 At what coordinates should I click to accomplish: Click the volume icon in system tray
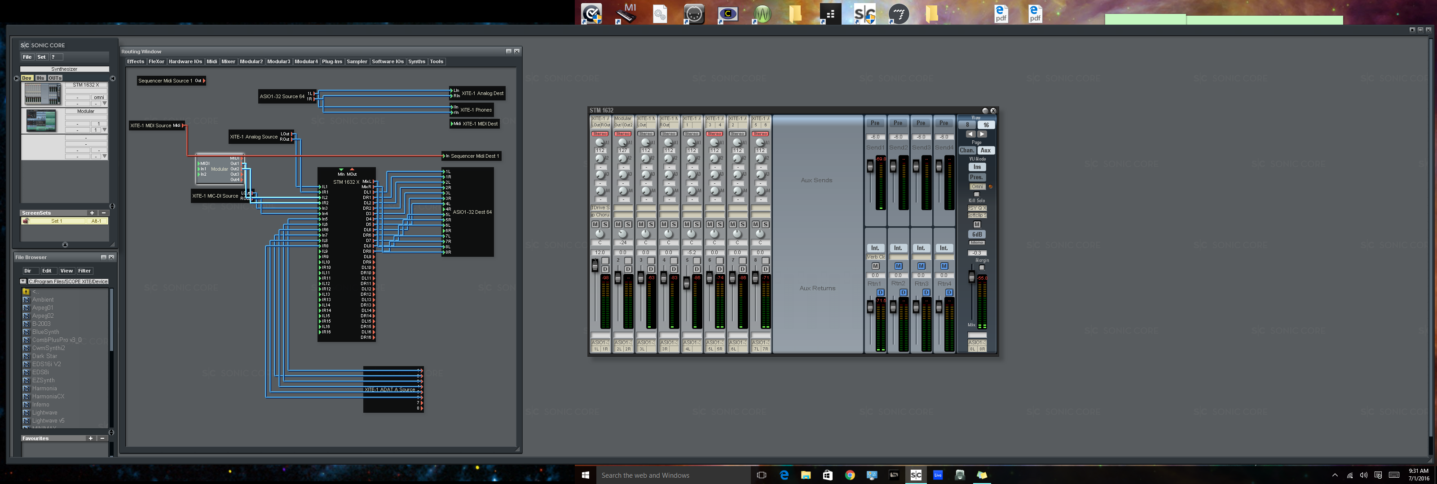tap(1363, 475)
